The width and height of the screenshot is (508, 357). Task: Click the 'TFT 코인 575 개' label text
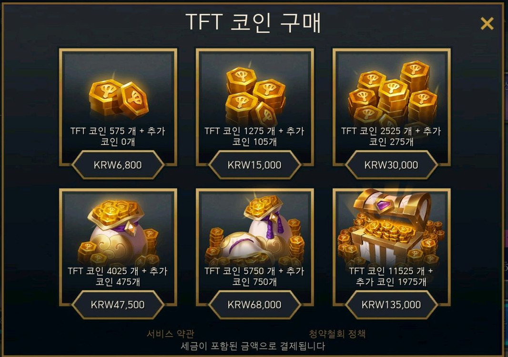(103, 131)
